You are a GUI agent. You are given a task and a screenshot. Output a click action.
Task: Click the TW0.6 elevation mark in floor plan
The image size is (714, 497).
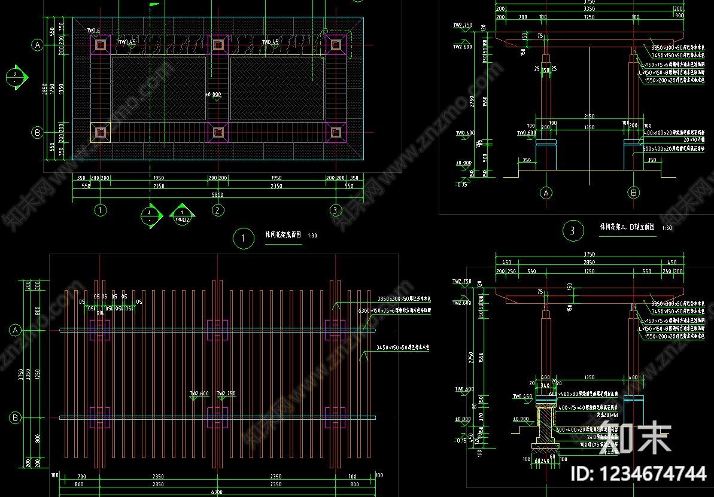click(93, 31)
